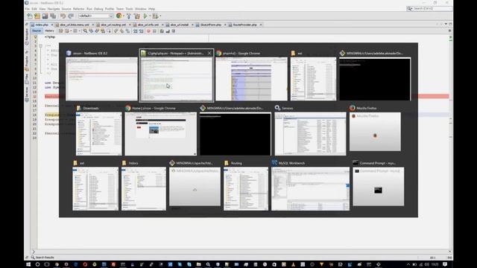Screen dimensions: 477x268
Task: Click the New Project toolbar icon
Action: (37, 16)
